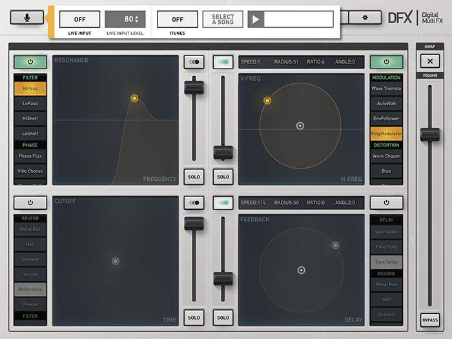Click RADIUS:51 in the modulation readout
Screen dimensions: 452x339
click(286, 62)
